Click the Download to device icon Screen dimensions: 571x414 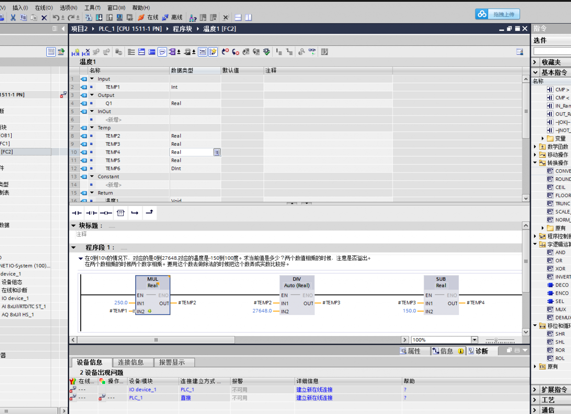point(99,17)
